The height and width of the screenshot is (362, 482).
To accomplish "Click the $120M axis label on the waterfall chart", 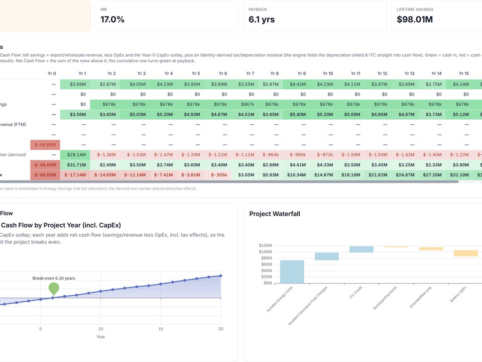I will coord(265,245).
